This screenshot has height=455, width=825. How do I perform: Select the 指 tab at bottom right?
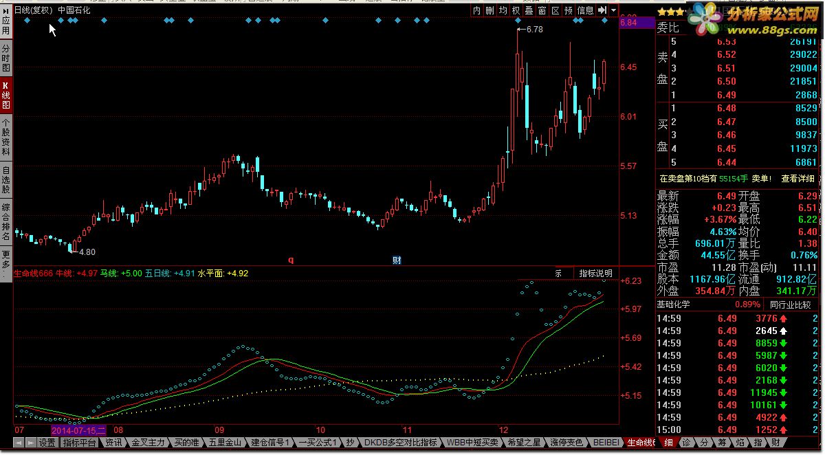758,443
